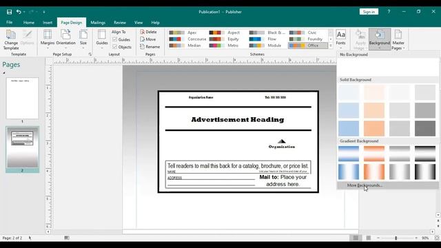Select the No Background blank swatch
This screenshot has width=441, height=248.
387,67
